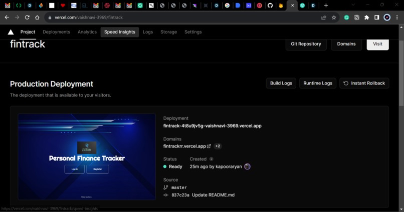Screen dimensions: 404x212
Task: Open the fintrackrr.vercel.app domain link
Action: pos(184,146)
